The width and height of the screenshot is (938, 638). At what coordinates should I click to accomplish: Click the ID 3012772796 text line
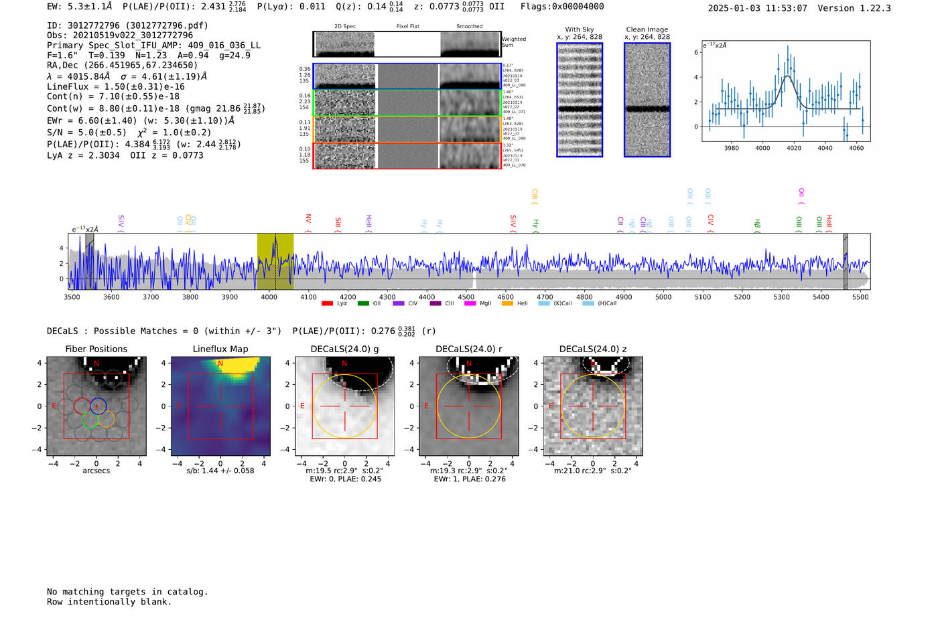coord(127,25)
